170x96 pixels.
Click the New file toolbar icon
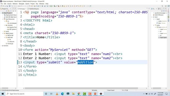tap(2, 6)
